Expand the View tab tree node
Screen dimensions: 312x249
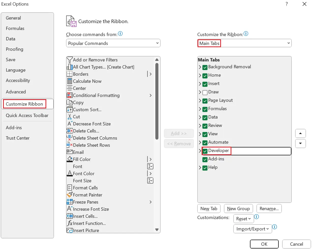200,134
